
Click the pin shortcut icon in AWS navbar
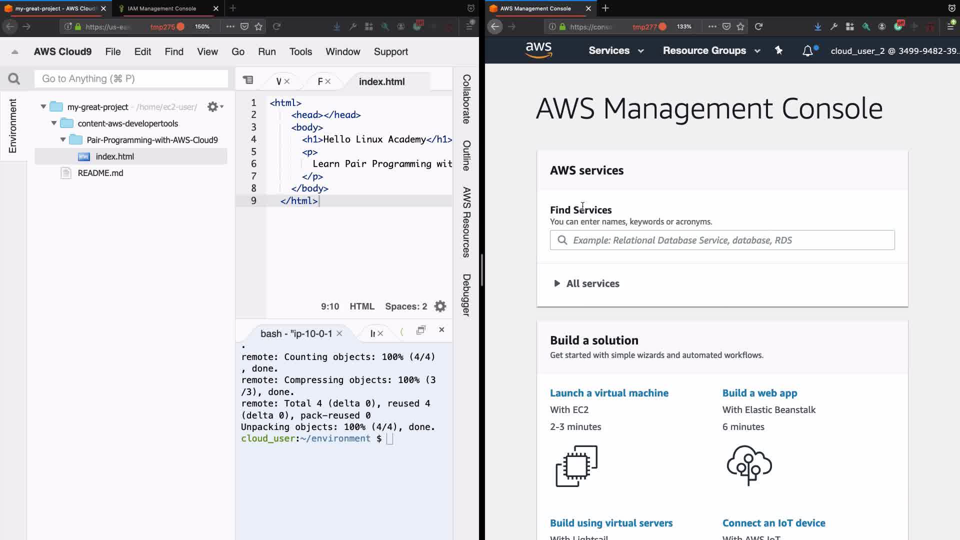778,50
